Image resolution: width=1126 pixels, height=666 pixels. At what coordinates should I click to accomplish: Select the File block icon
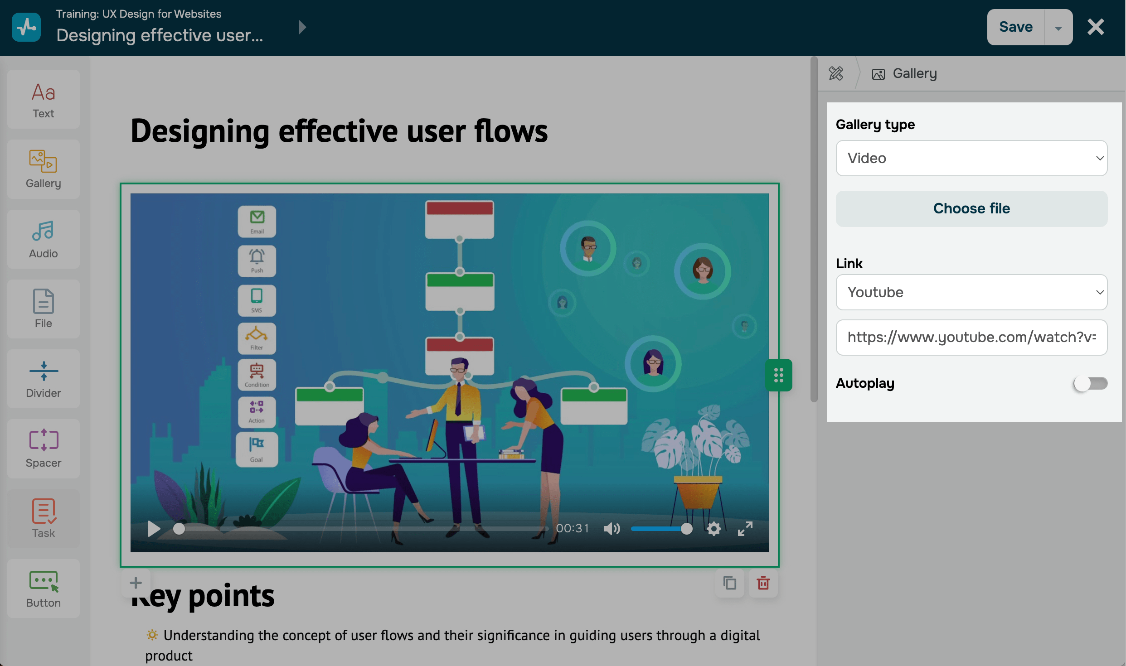(44, 309)
